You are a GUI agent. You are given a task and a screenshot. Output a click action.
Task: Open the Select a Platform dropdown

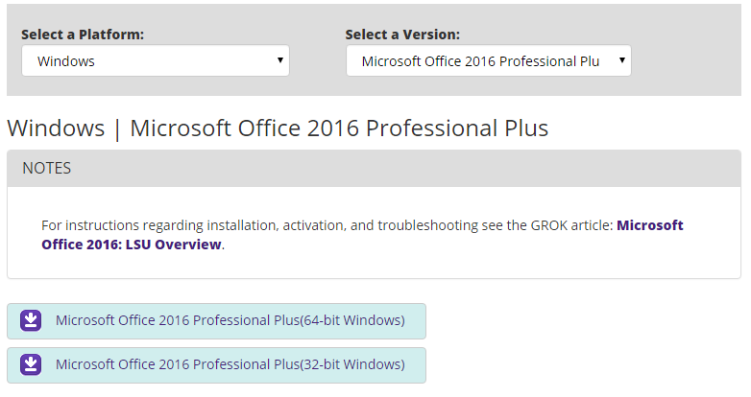point(155,61)
